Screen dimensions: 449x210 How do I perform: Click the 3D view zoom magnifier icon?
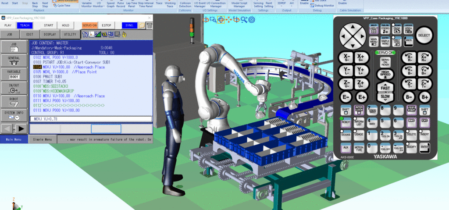(244, 19)
